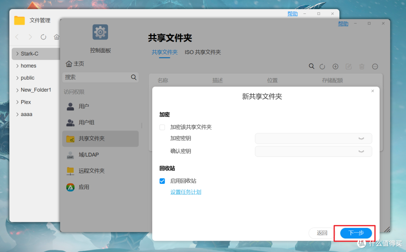Close the 新共享文件夹 dialog
Image resolution: width=406 pixels, height=252 pixels.
pos(373,91)
